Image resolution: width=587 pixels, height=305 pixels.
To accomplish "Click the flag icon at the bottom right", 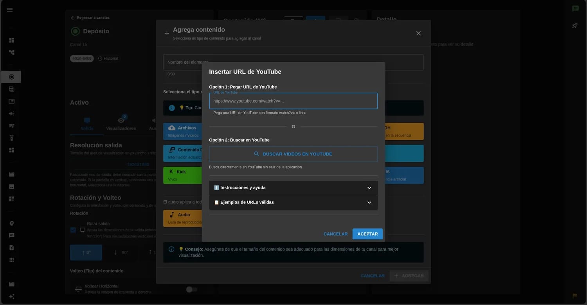I will (575, 296).
